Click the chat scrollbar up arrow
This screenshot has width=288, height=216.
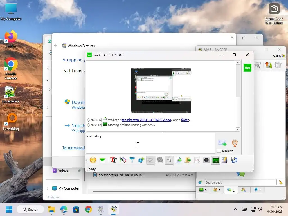pyautogui.click(x=238, y=63)
